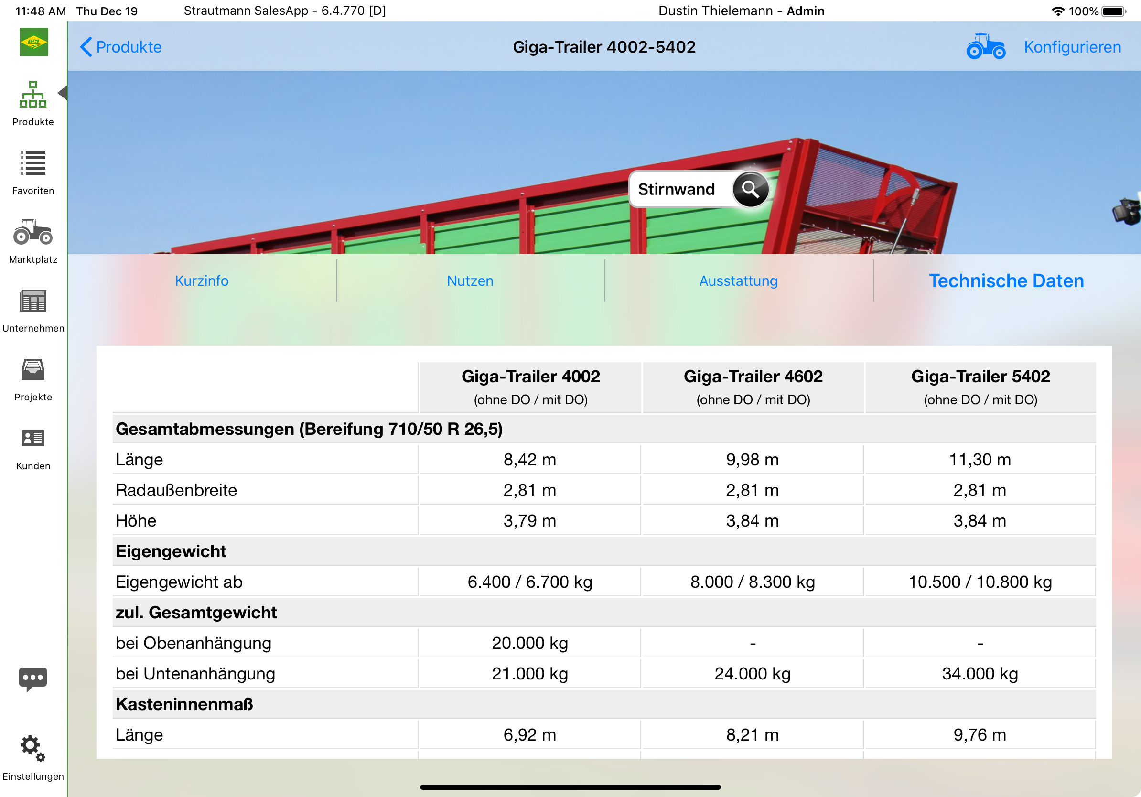The image size is (1141, 797).
Task: Tap the Giga-Trailer 4002-5402 page title
Action: coord(604,47)
